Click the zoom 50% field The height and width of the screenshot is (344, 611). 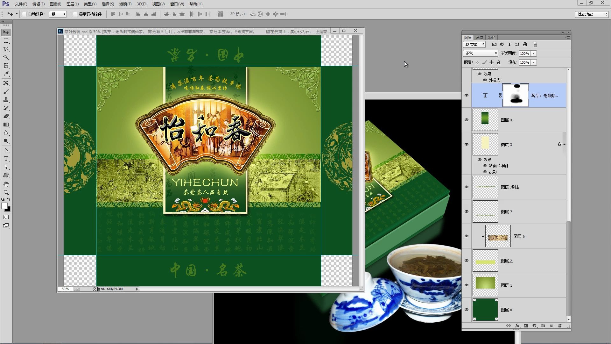pos(65,289)
